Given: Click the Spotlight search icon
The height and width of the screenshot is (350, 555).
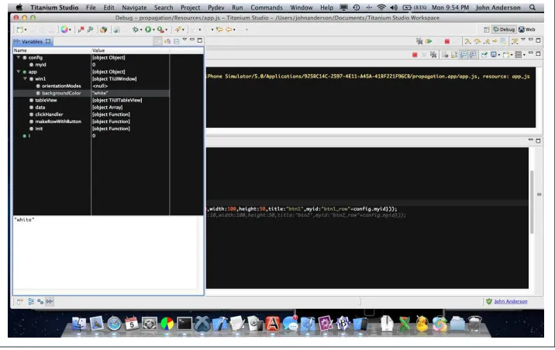Looking at the screenshot, I should [532, 8].
